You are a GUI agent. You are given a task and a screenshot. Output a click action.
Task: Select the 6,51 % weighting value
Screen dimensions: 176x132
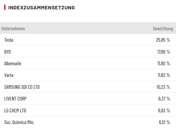164,122
